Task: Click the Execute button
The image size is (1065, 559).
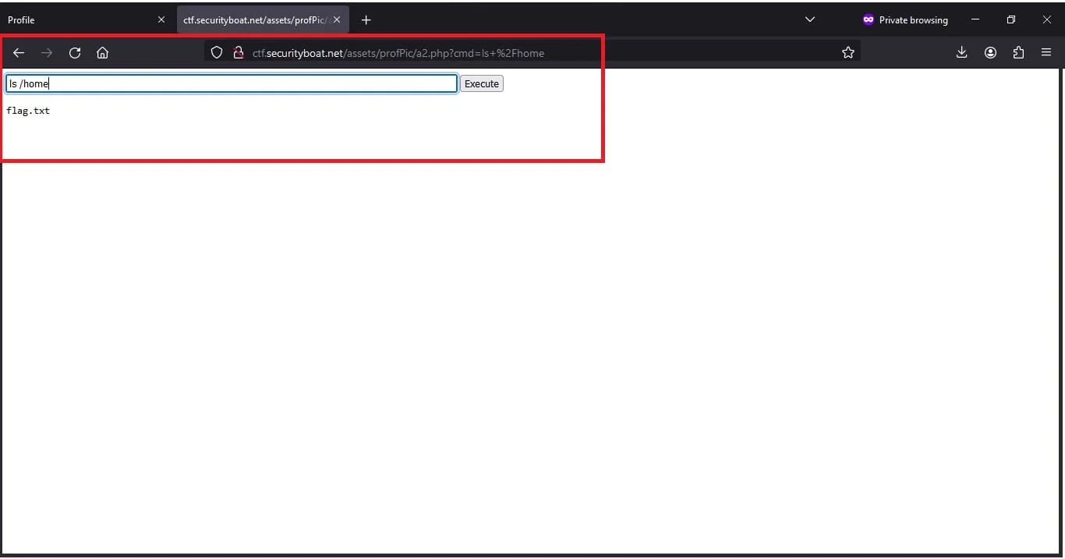Action: [x=482, y=83]
